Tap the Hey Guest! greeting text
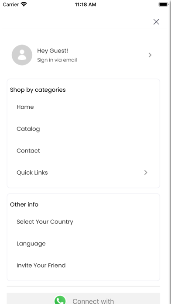The width and height of the screenshot is (171, 304). tap(52, 51)
